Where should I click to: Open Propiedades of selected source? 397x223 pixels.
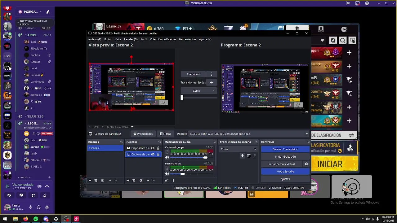click(143, 134)
